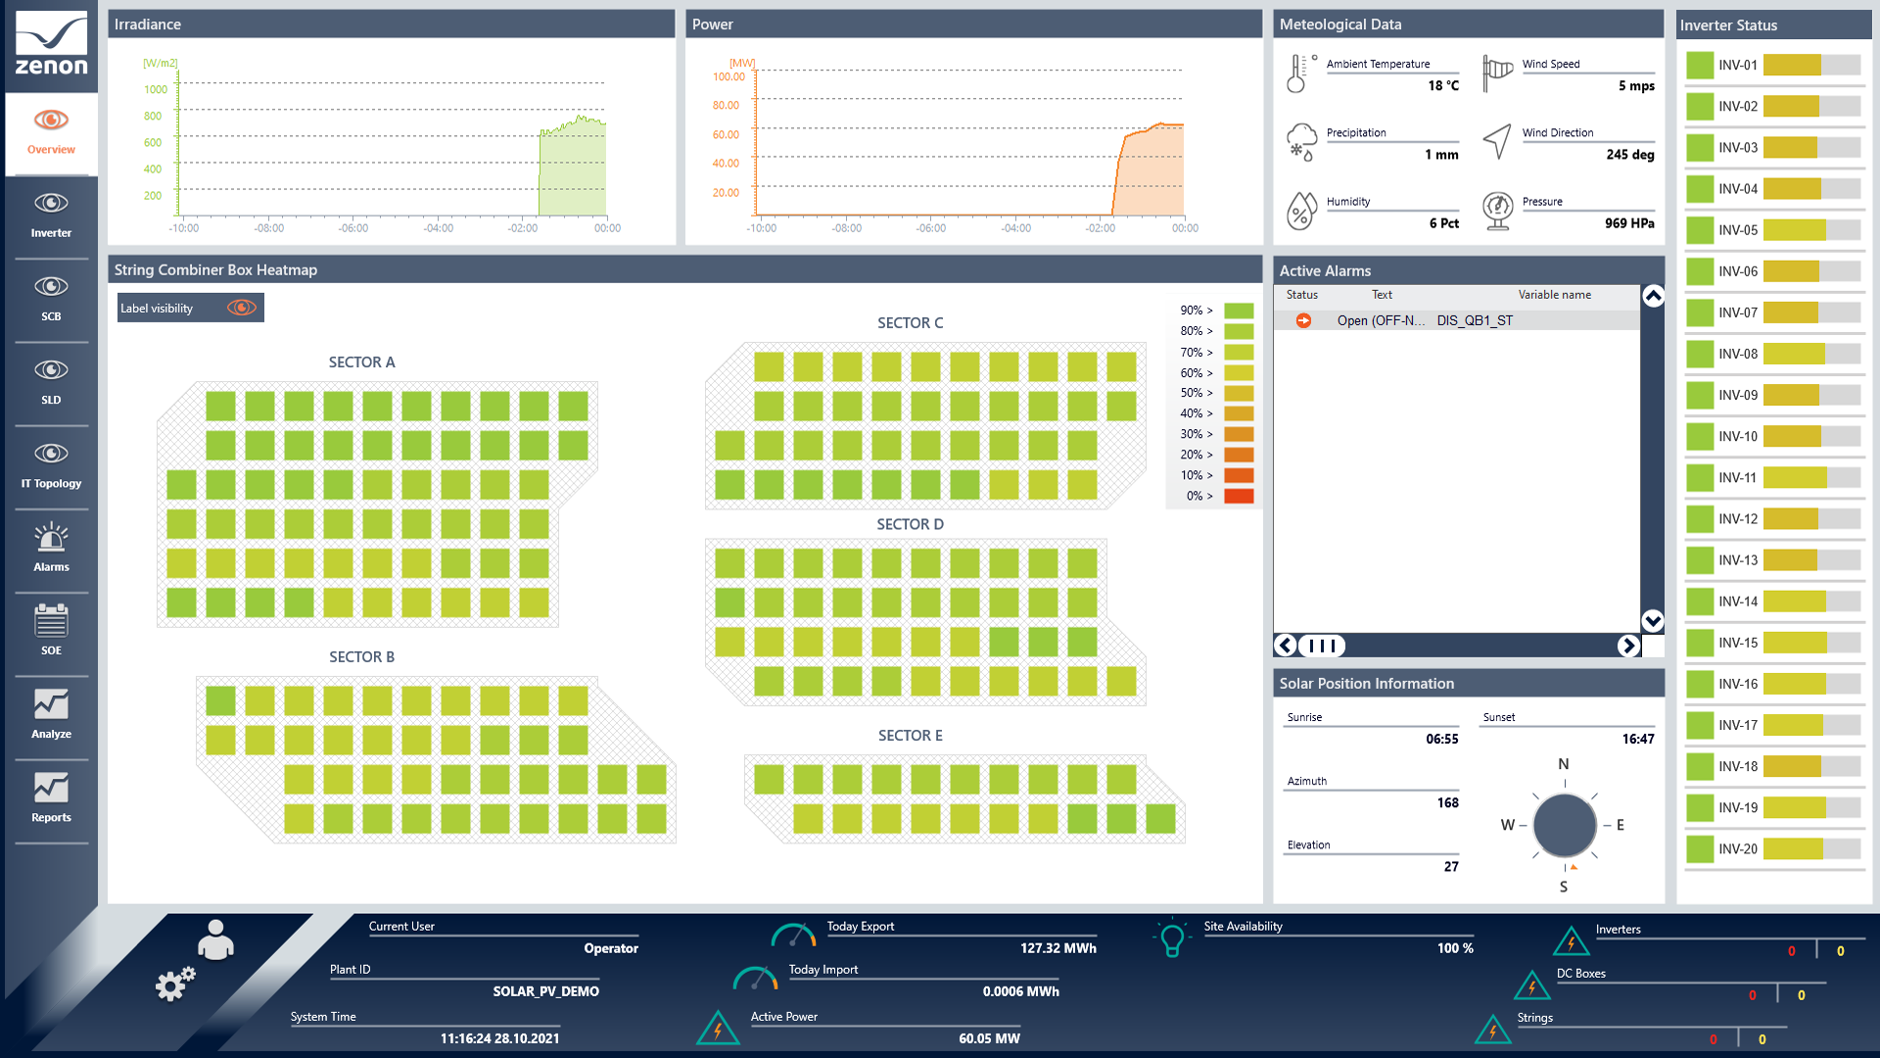1880x1058 pixels.
Task: Click the INV-01 green status square
Action: 1700,65
